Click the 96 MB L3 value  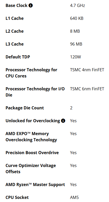point(76,44)
